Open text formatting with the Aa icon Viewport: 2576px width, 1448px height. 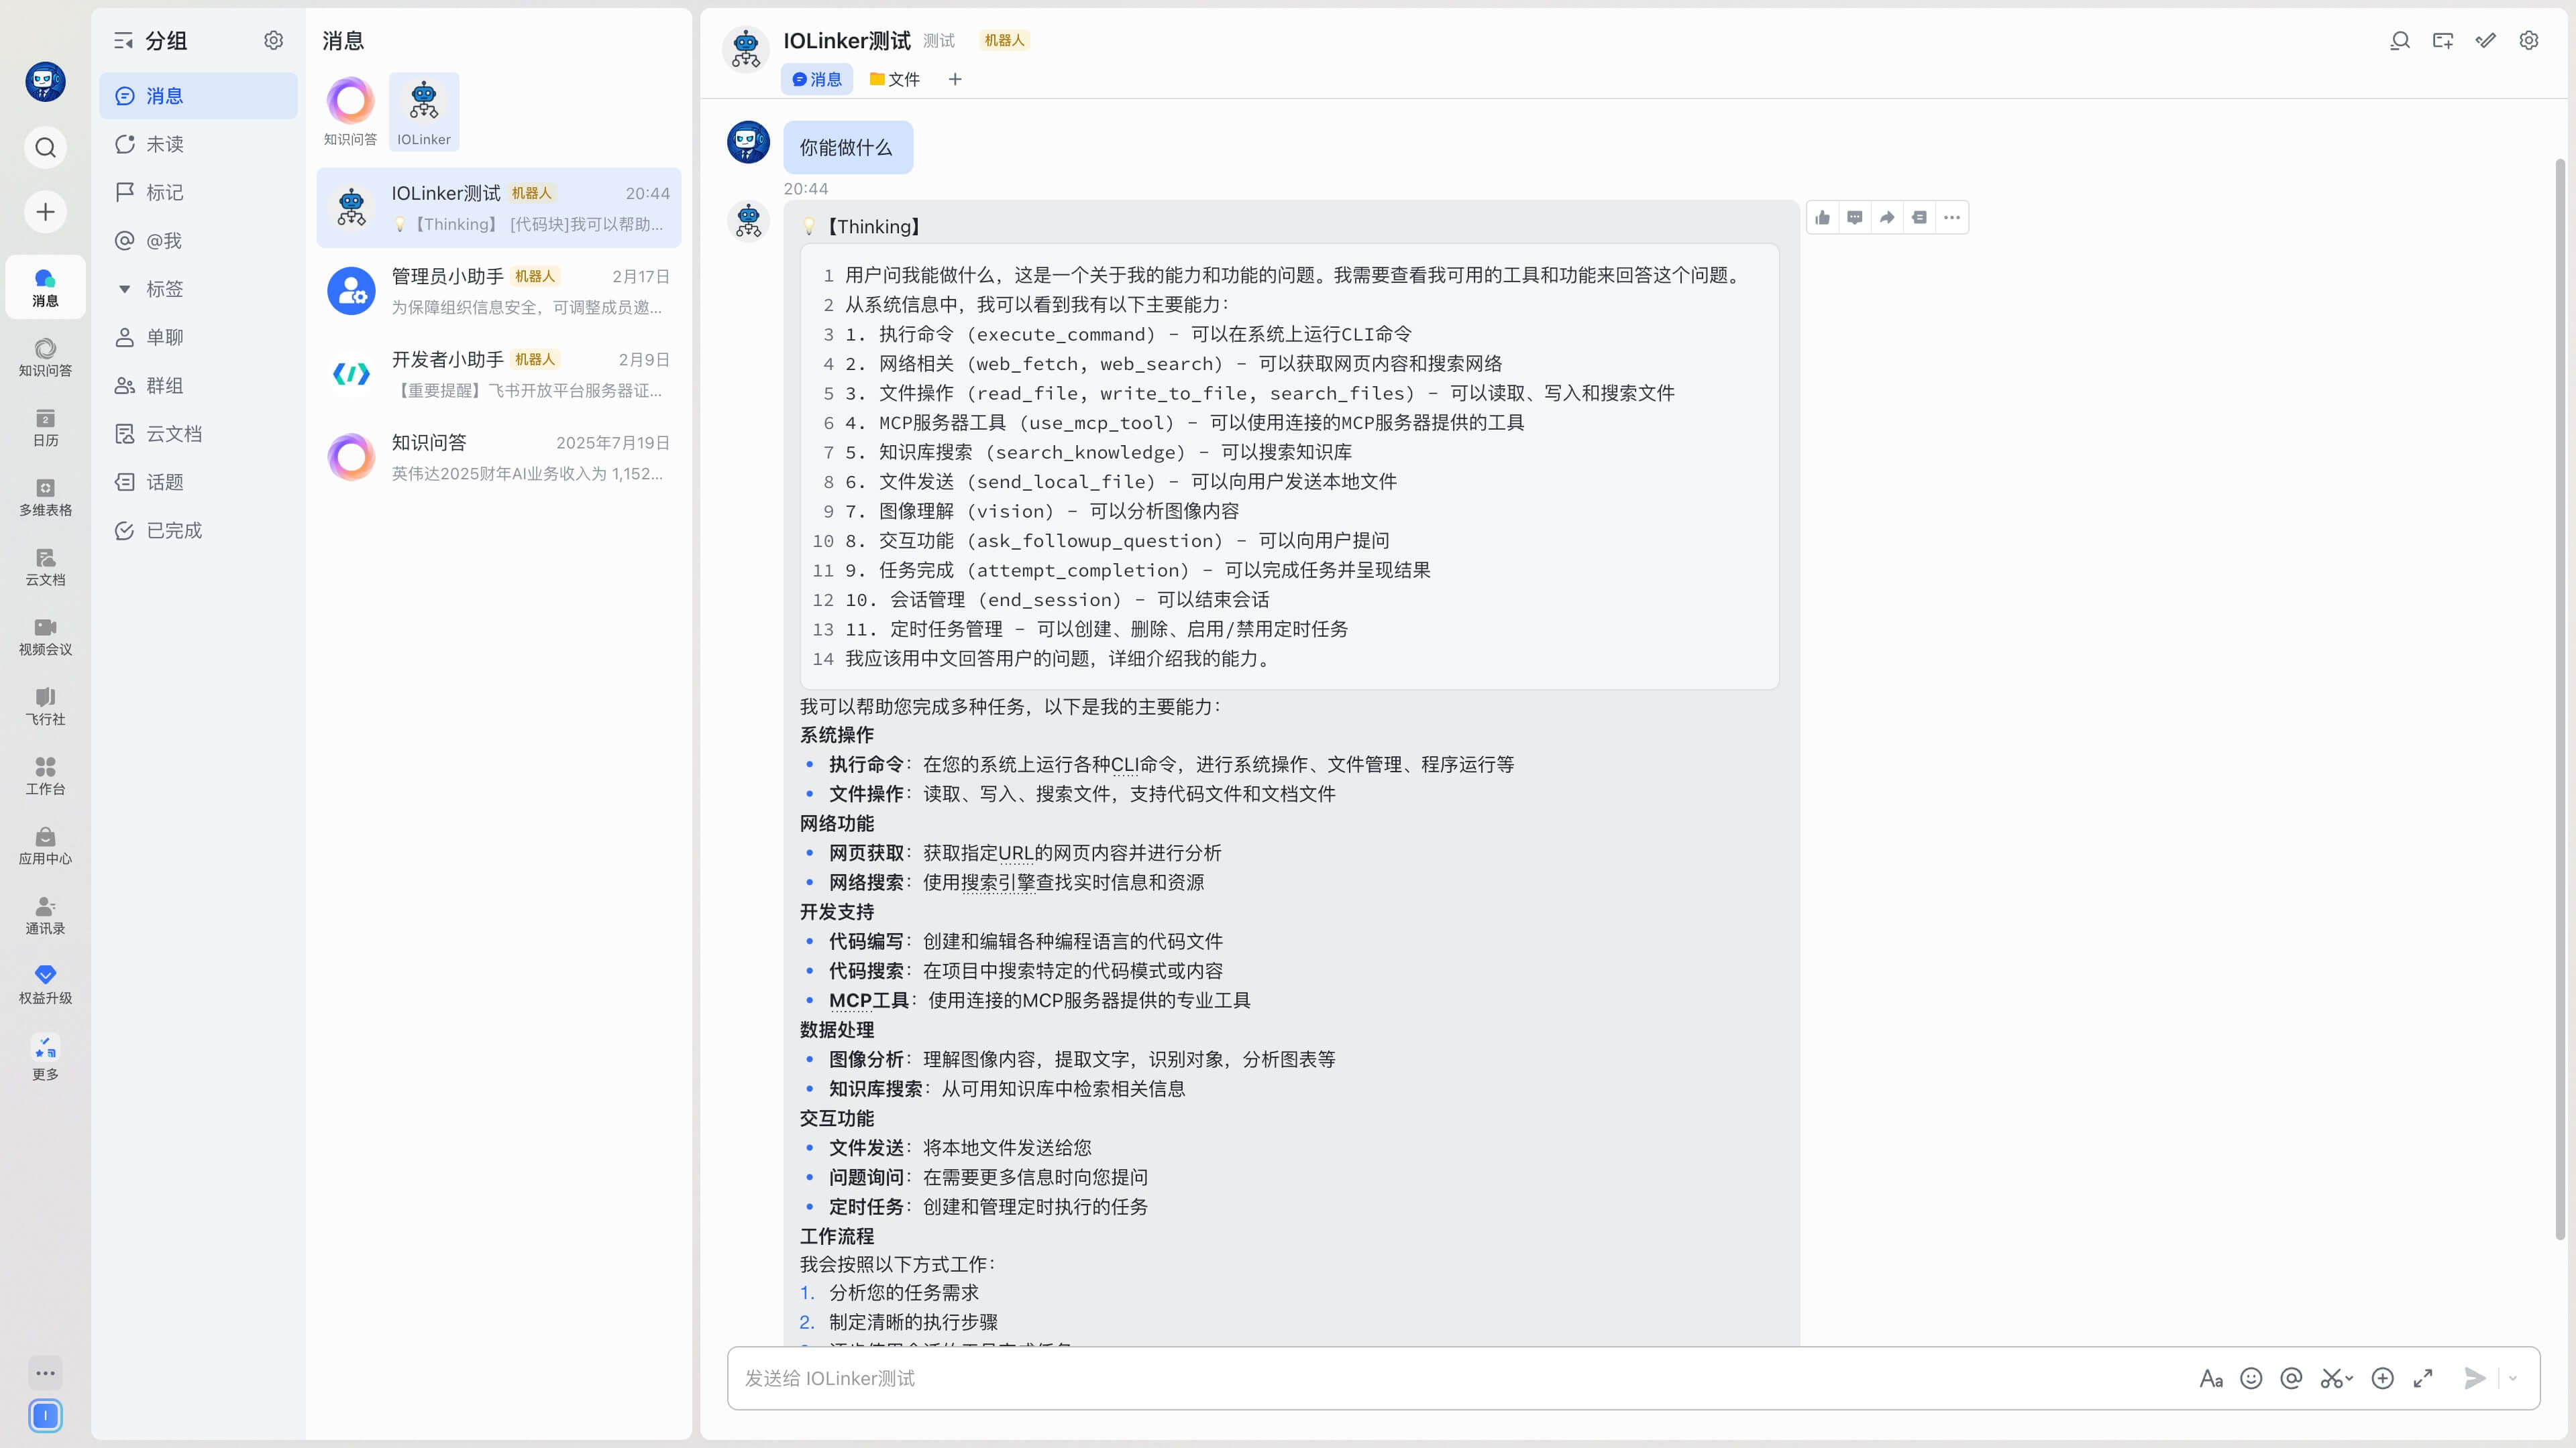[2211, 1377]
